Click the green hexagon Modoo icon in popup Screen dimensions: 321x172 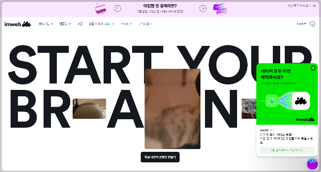click(x=271, y=101)
